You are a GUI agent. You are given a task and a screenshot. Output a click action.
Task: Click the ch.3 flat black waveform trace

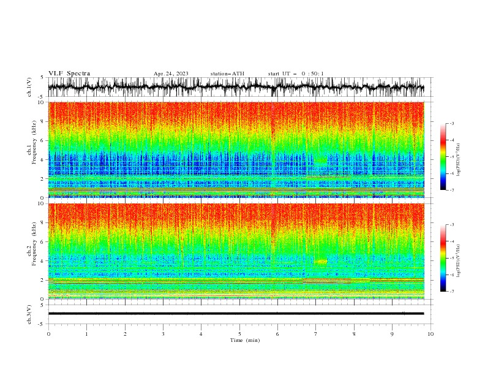point(236,314)
